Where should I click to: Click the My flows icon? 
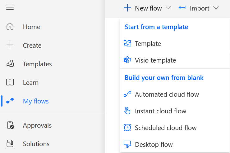[x=10, y=101]
